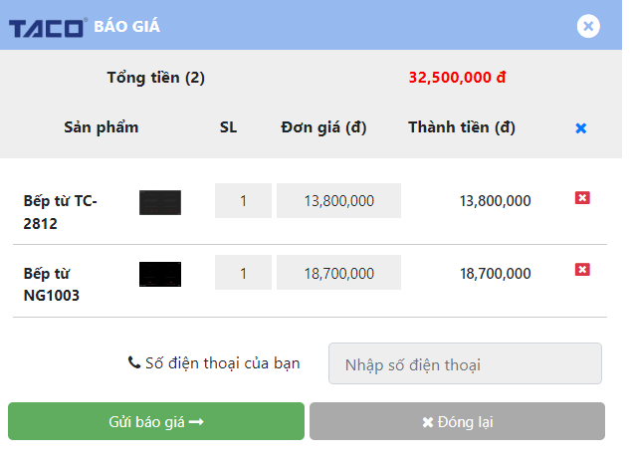
Task: Delete Bếp từ TC-2812 using the red X
Action: point(582,198)
